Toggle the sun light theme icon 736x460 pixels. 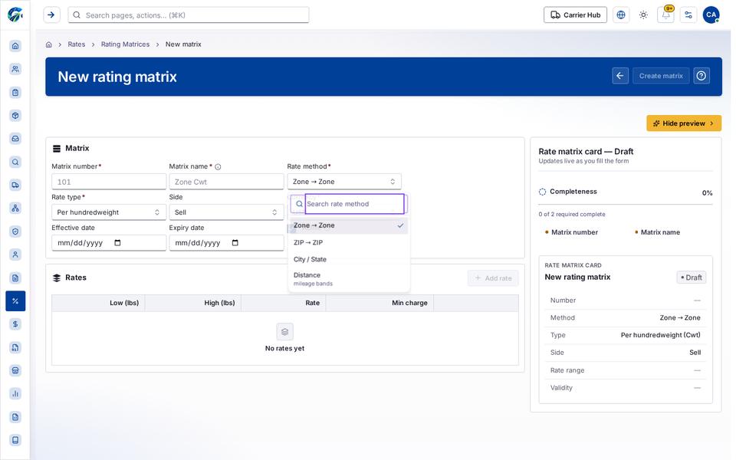tap(643, 15)
